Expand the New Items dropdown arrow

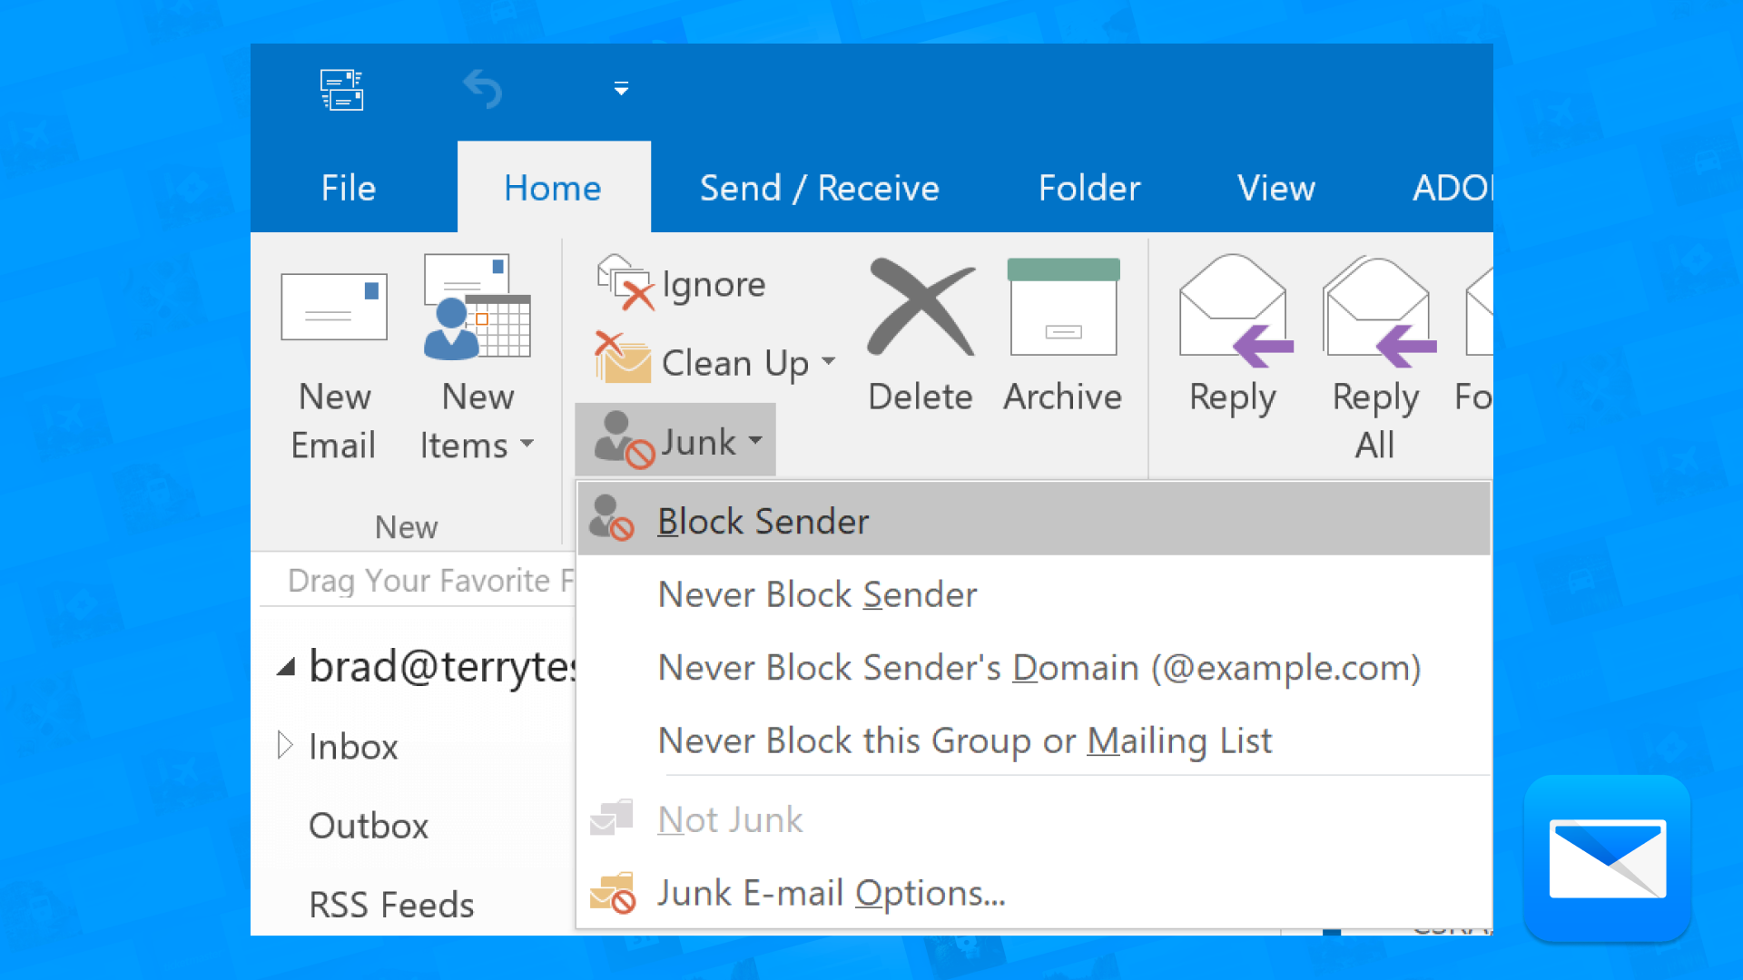click(527, 444)
